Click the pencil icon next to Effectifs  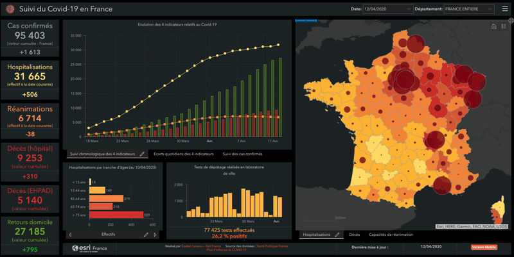145,235
